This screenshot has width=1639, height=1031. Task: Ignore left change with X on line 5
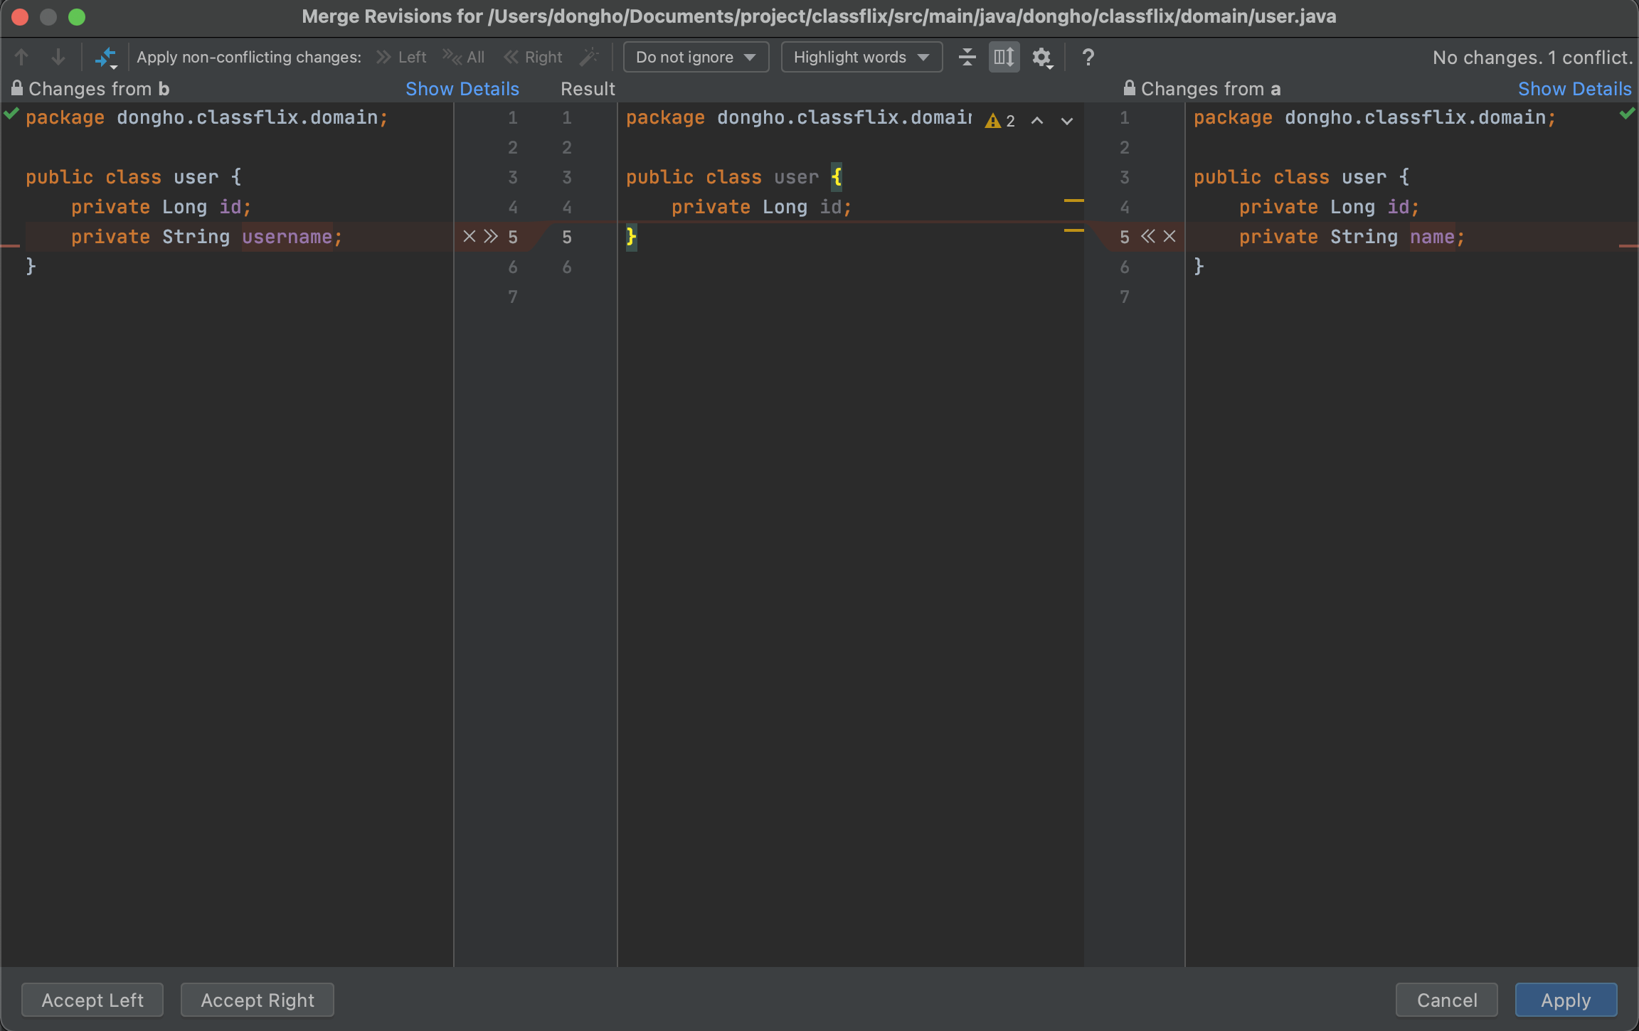coord(469,237)
